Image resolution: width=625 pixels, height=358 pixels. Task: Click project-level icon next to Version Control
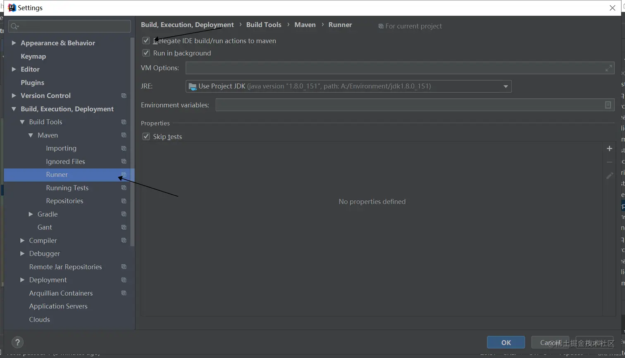coord(124,96)
